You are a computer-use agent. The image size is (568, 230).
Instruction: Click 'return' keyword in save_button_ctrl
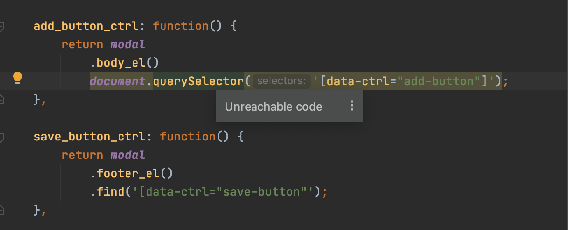(83, 155)
